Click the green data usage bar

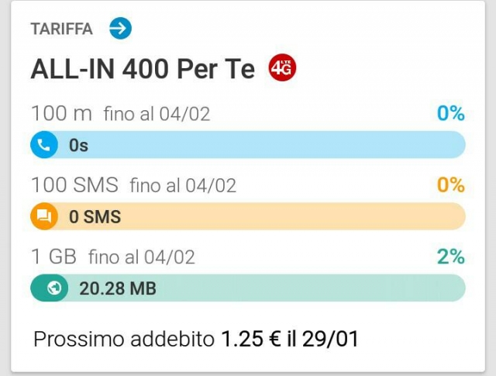(x=248, y=288)
